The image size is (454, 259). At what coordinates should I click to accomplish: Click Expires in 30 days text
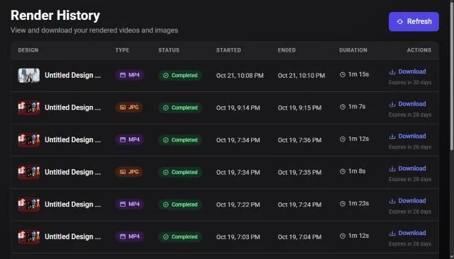[410, 83]
